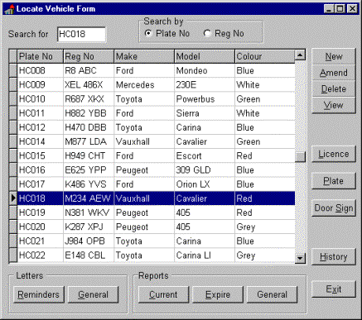Click the Powerbus model cell
This screenshot has width=362, height=320.
205,99
